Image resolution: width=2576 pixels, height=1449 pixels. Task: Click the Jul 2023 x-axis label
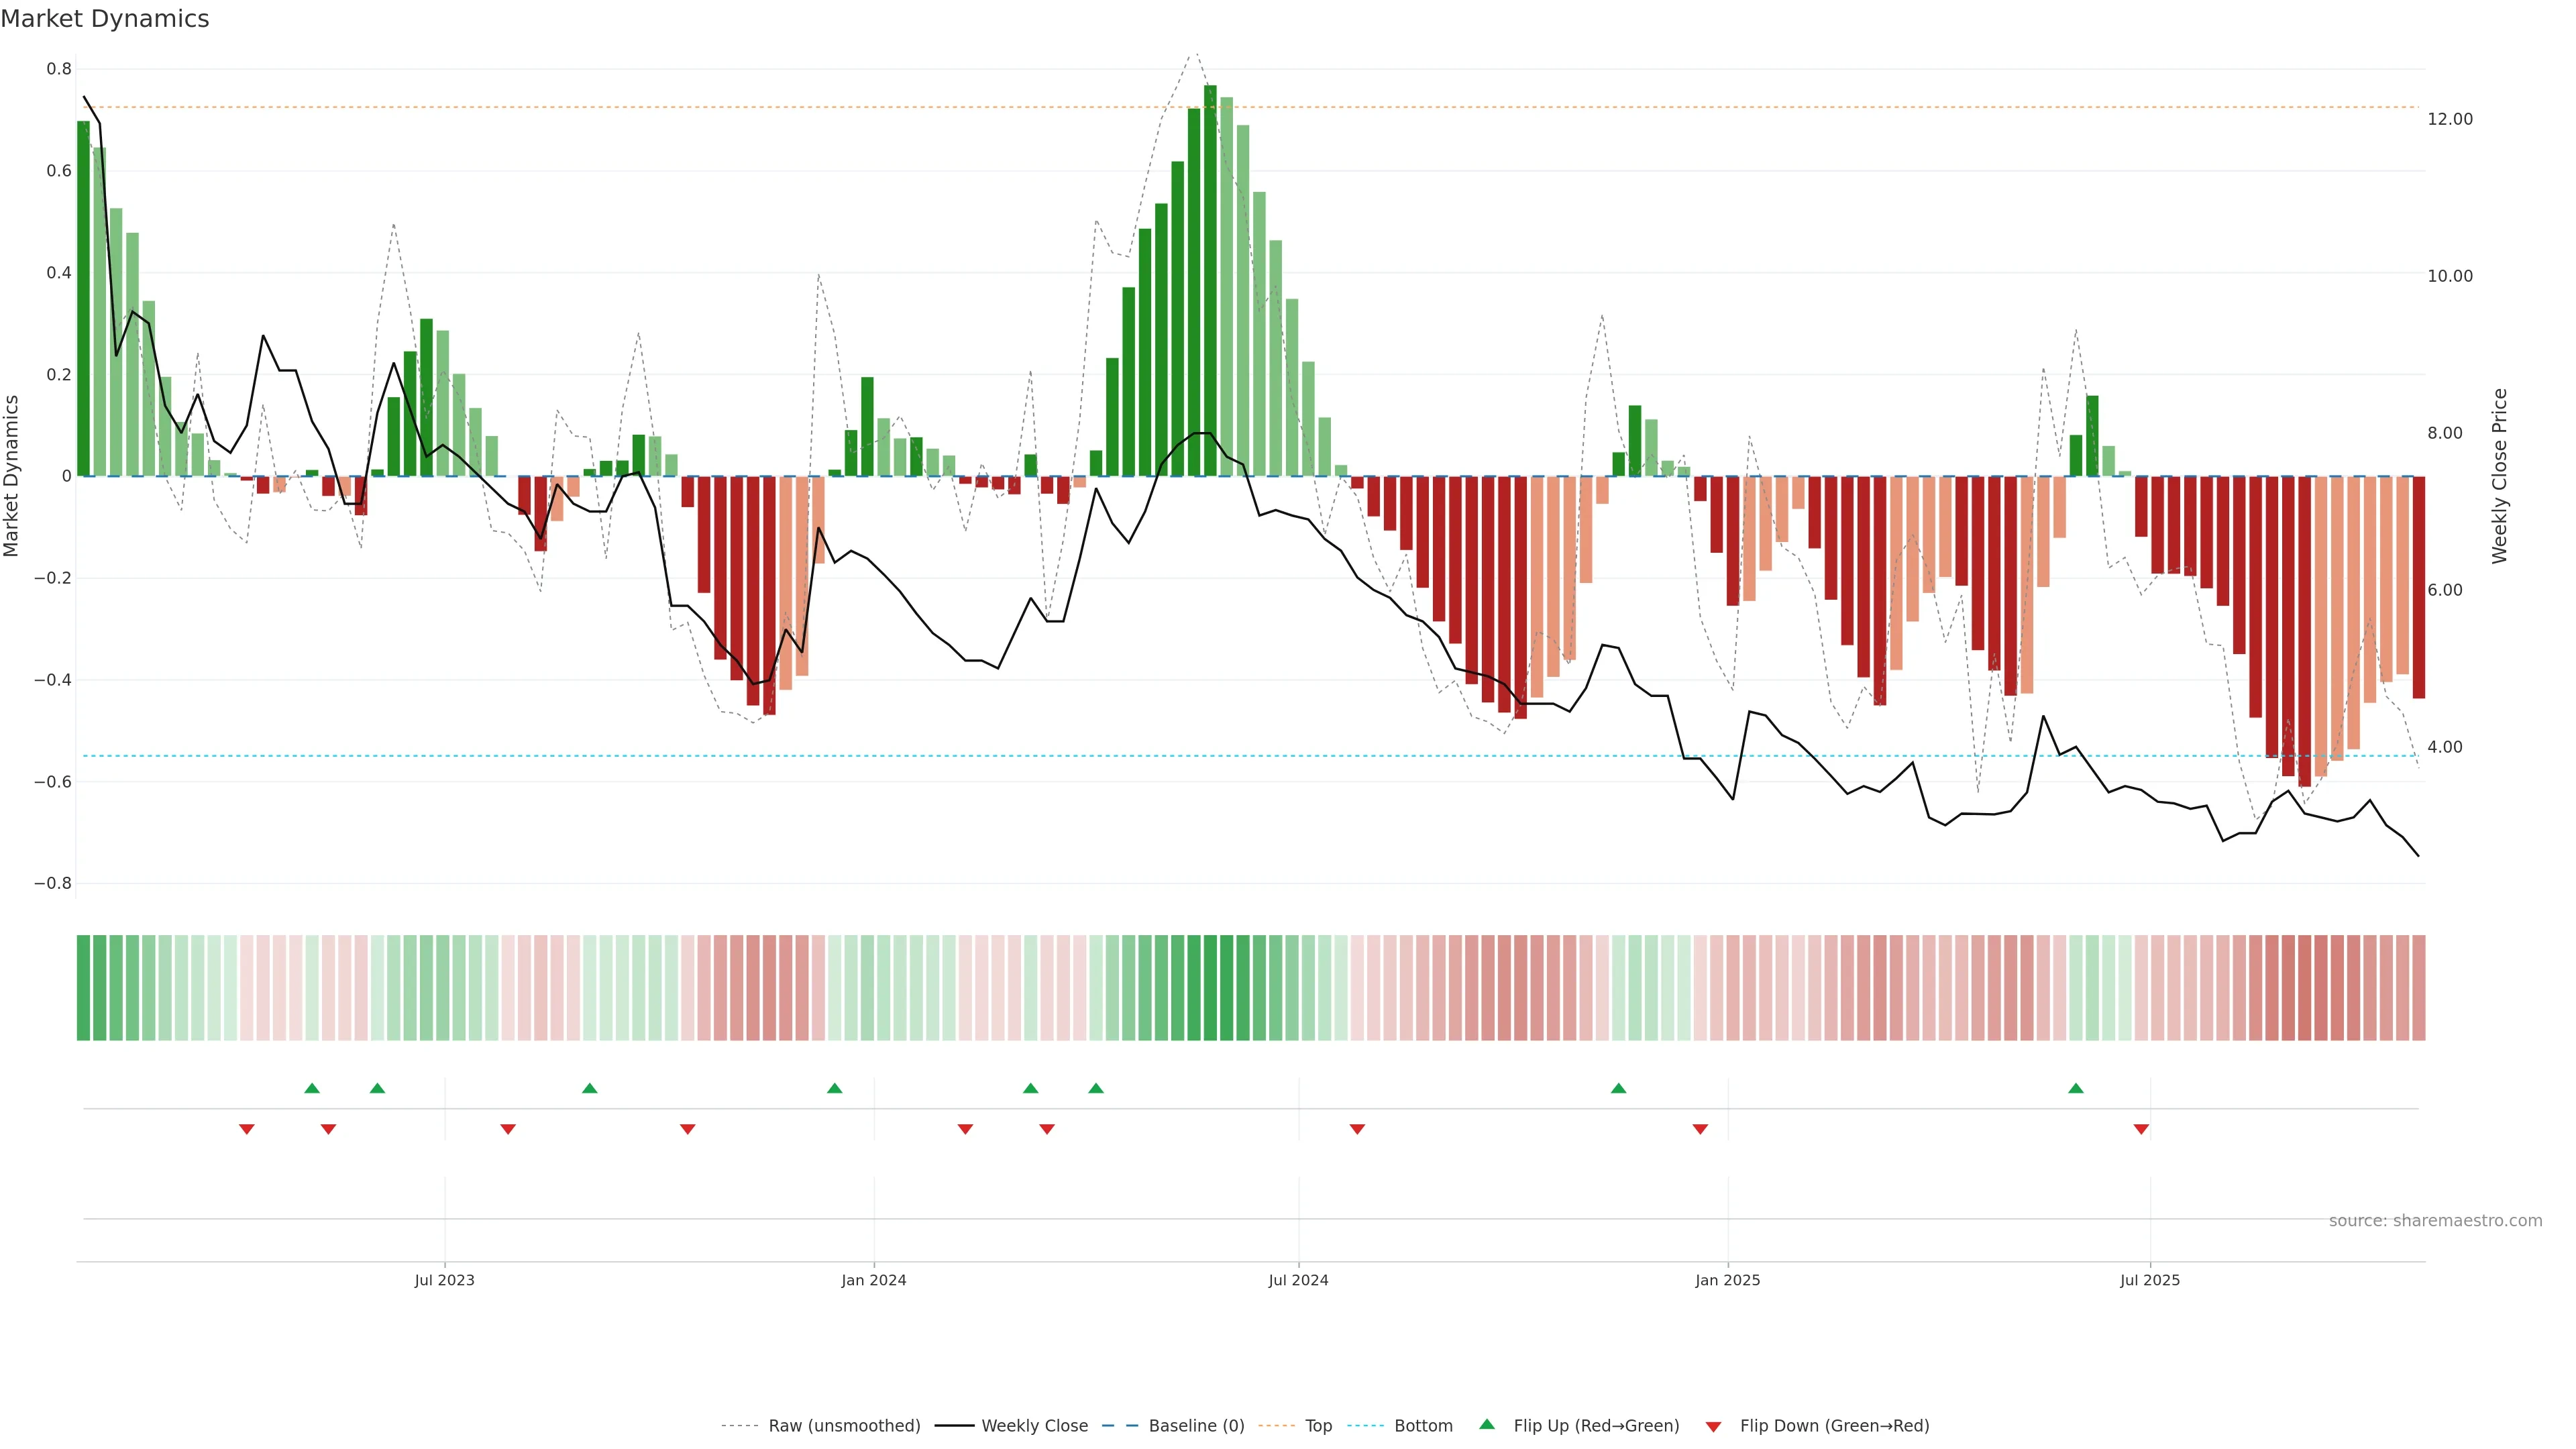coord(444,1280)
